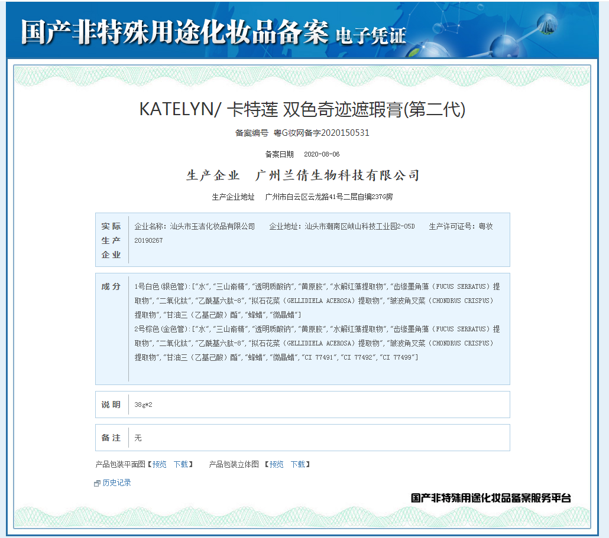609x538 pixels.
Task: Click the filing date 2020-08-06
Action: click(x=322, y=154)
